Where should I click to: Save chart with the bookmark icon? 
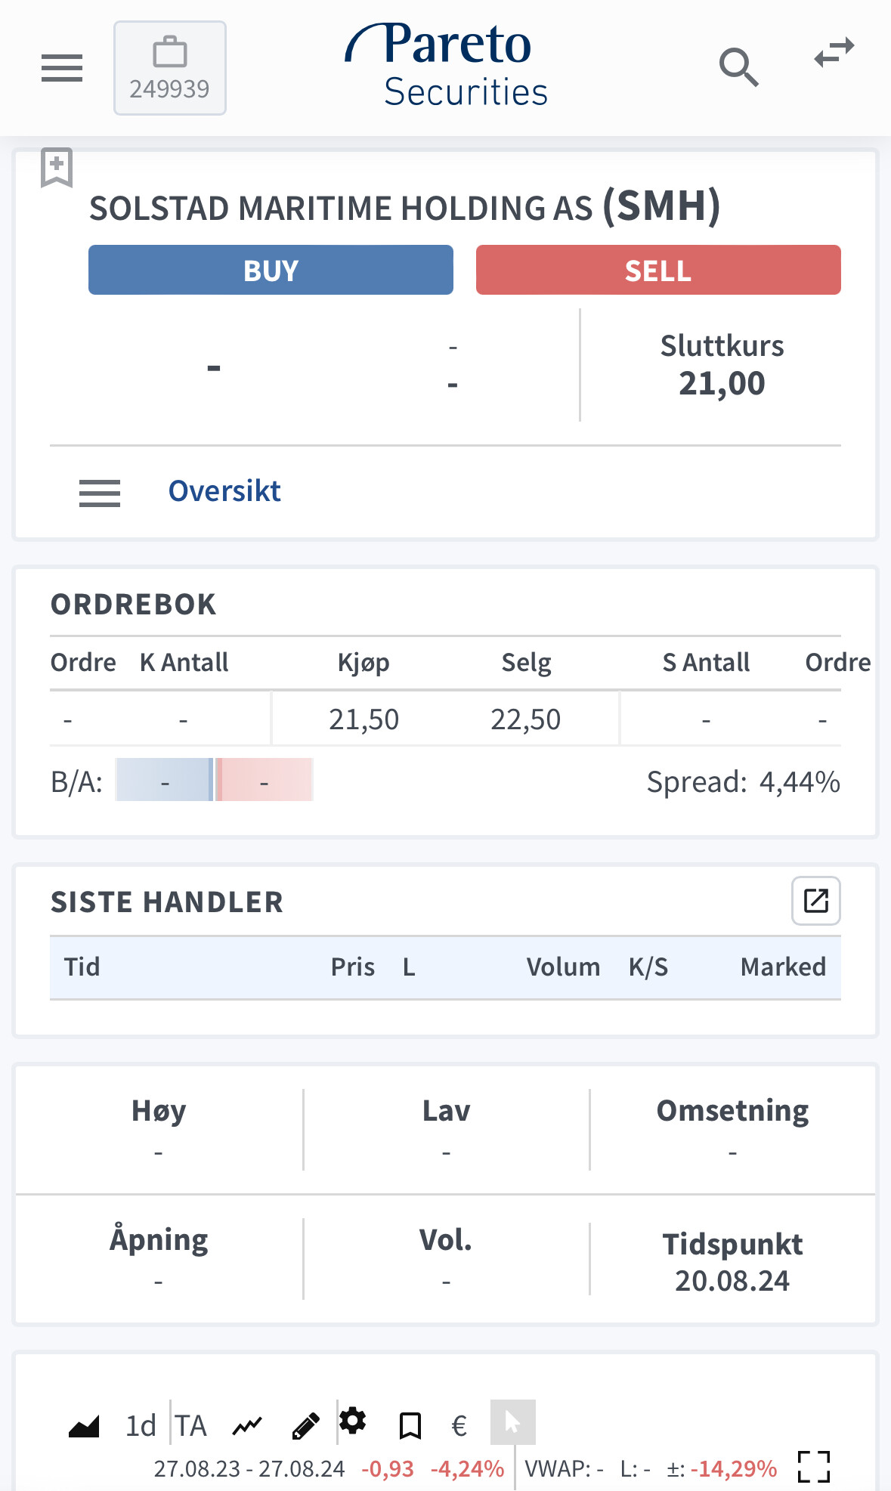[410, 1426]
